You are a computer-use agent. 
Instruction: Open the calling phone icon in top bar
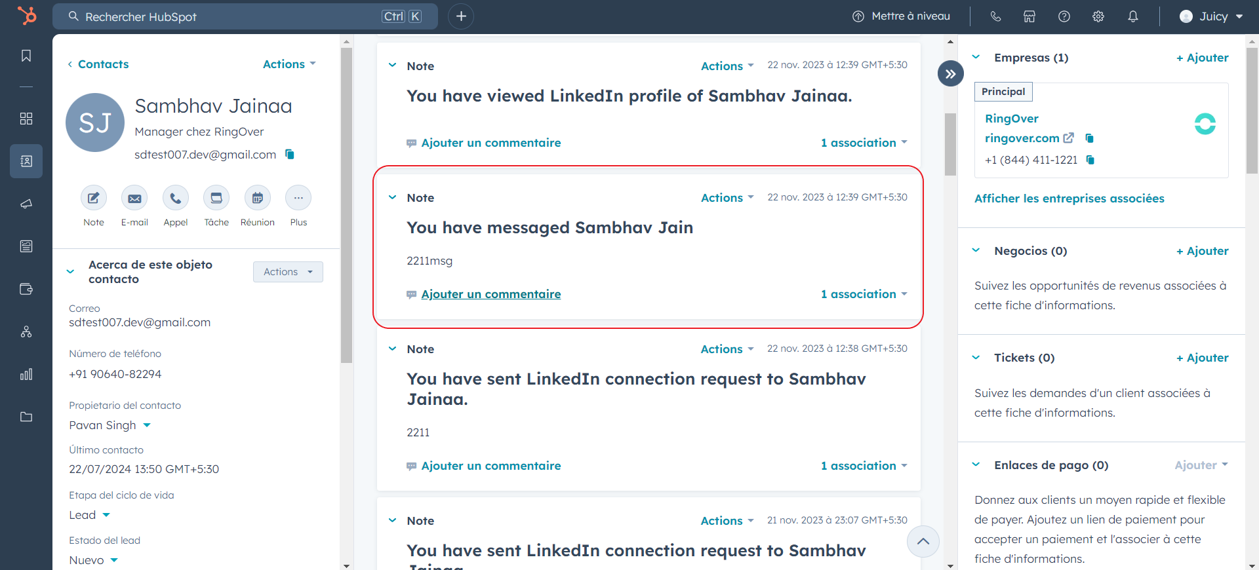click(x=995, y=16)
